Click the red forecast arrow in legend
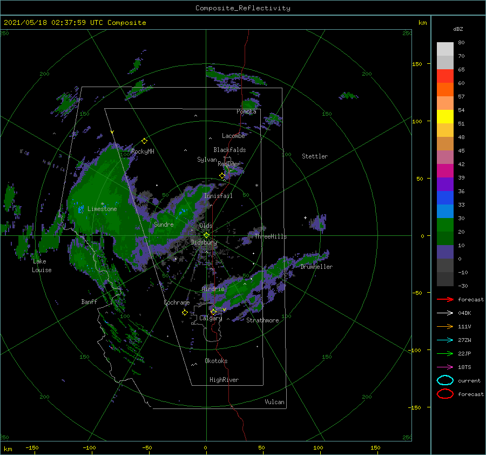This screenshot has height=455, width=486. pyautogui.click(x=445, y=299)
